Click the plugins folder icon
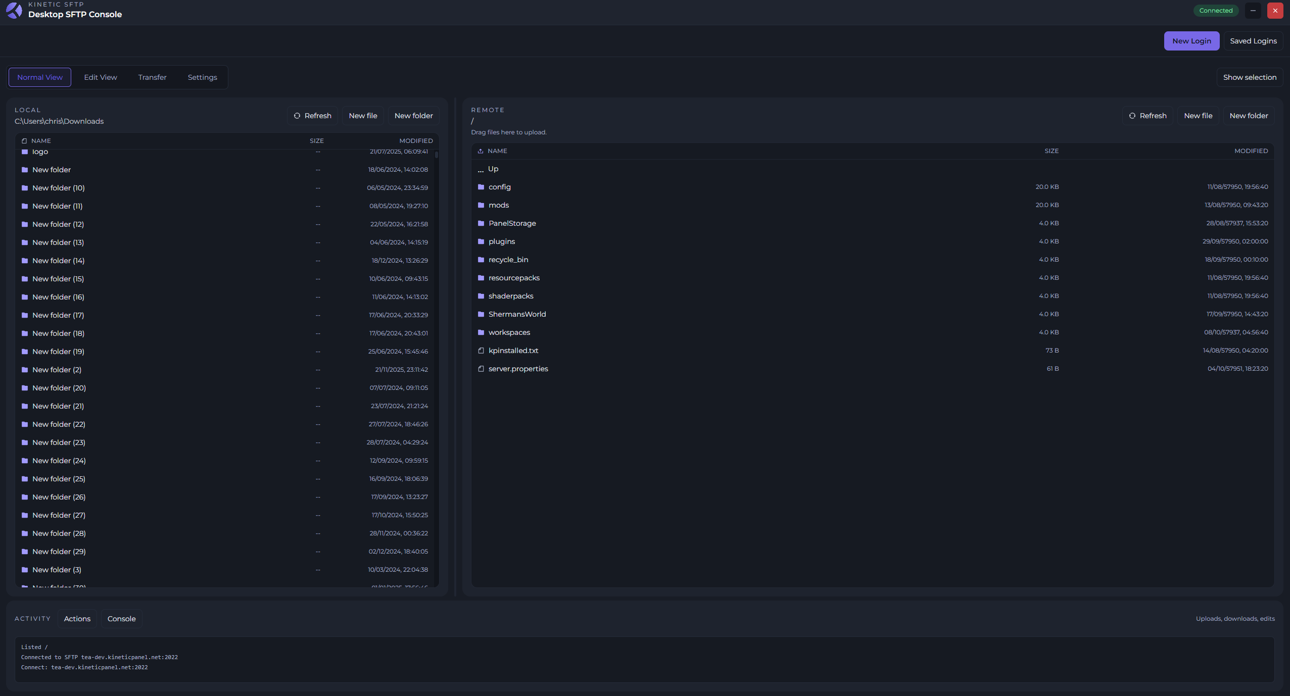 481,241
